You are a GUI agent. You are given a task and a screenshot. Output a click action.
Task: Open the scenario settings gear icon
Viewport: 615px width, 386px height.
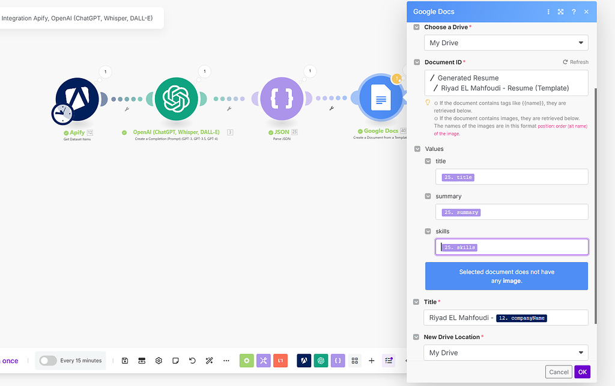pyautogui.click(x=159, y=360)
